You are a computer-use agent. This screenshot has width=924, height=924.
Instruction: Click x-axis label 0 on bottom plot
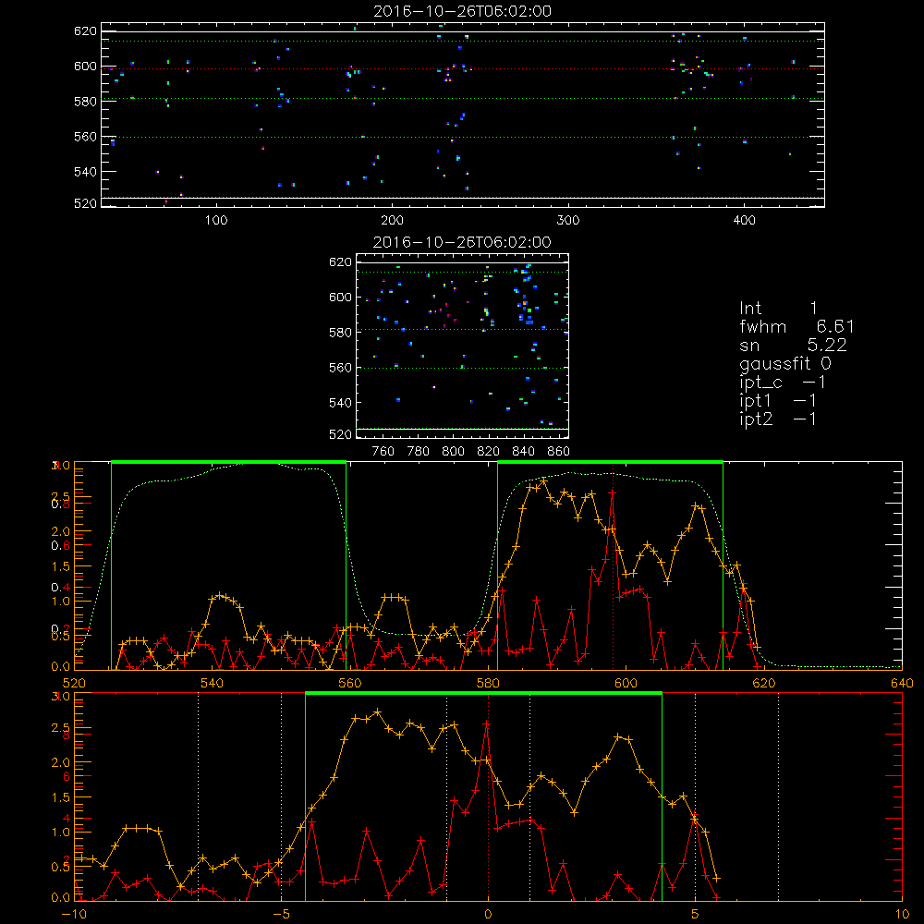[488, 914]
